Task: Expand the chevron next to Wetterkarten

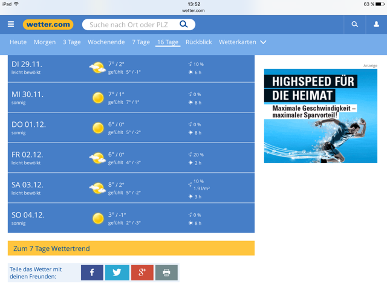Action: click(263, 42)
